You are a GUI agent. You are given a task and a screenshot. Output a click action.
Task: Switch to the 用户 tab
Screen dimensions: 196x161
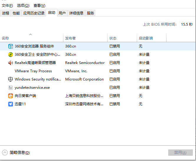click(62, 13)
